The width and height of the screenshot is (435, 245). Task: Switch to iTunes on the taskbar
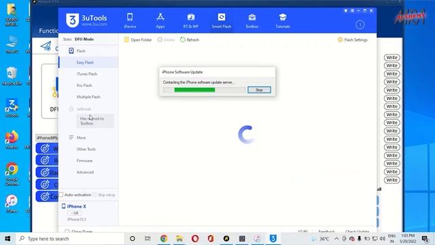[x=258, y=239]
